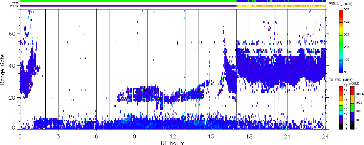Select the 15 tick label on the UT hours axis
This screenshot has height=145, width=364.
click(211, 136)
